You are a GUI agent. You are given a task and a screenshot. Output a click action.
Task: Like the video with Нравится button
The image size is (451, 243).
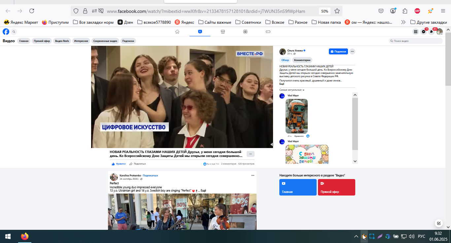coord(119,164)
